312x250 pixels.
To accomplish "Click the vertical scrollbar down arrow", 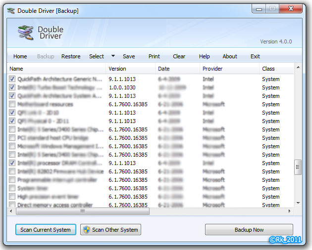I will point(298,203).
